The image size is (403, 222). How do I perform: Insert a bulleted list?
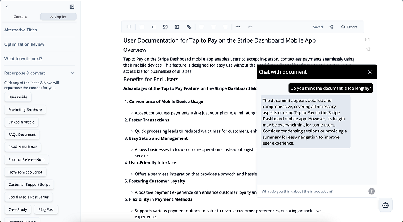point(142,27)
